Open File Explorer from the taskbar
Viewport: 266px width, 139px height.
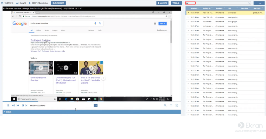click(x=72, y=99)
